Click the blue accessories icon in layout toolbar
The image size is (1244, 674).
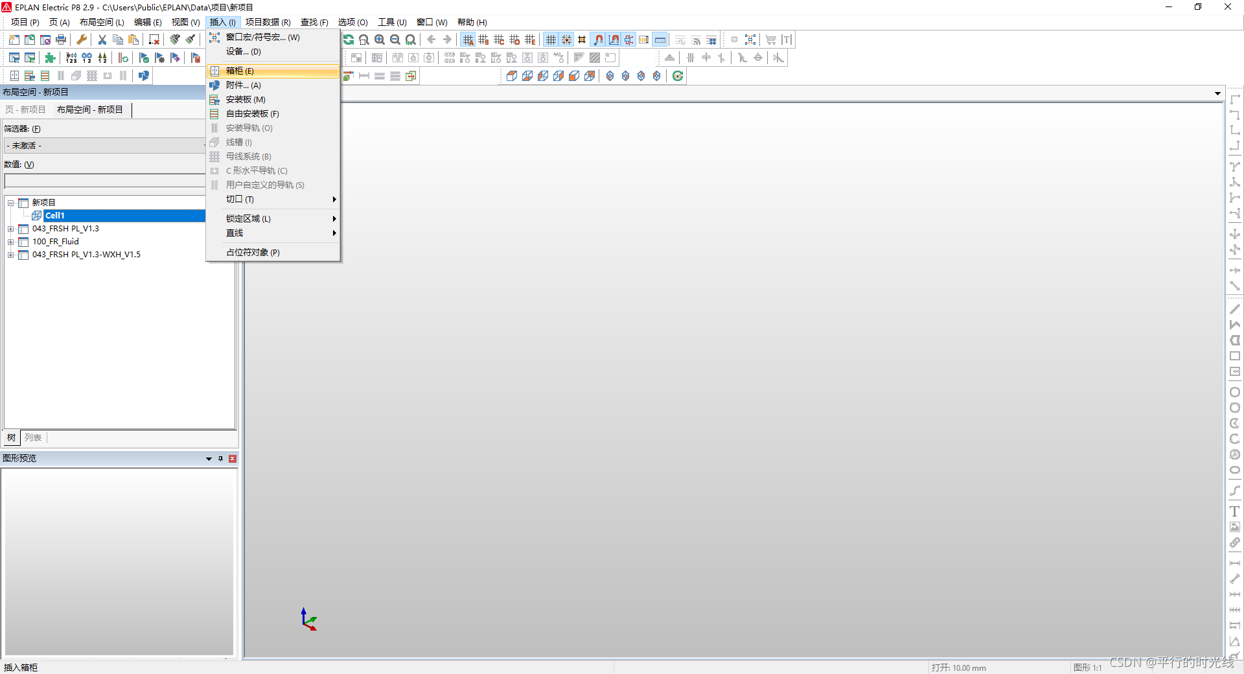coord(144,76)
